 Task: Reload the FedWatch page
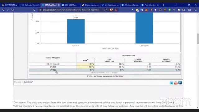pos(12,10)
